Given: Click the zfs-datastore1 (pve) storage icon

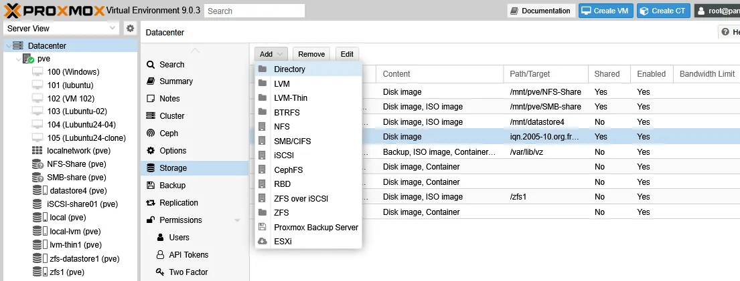Looking at the screenshot, I should pos(40,258).
